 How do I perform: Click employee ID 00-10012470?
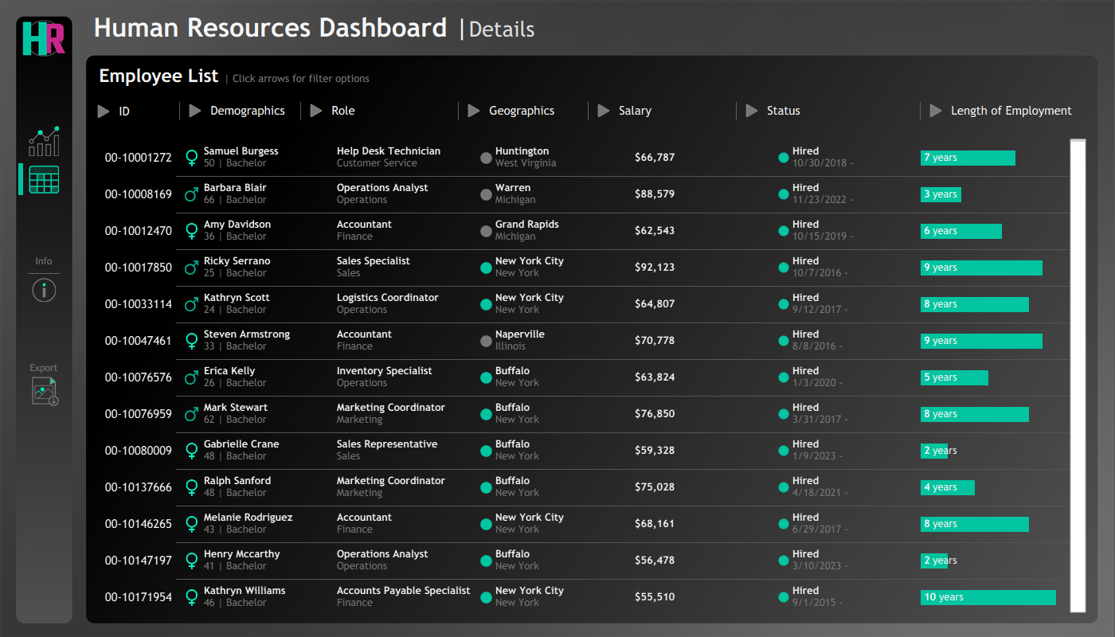point(139,231)
